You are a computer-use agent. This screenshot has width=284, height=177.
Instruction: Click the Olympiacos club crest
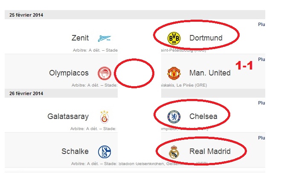coord(104,73)
